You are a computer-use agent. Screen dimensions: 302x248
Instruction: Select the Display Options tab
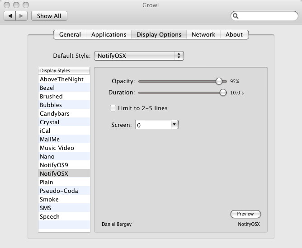tap(159, 35)
